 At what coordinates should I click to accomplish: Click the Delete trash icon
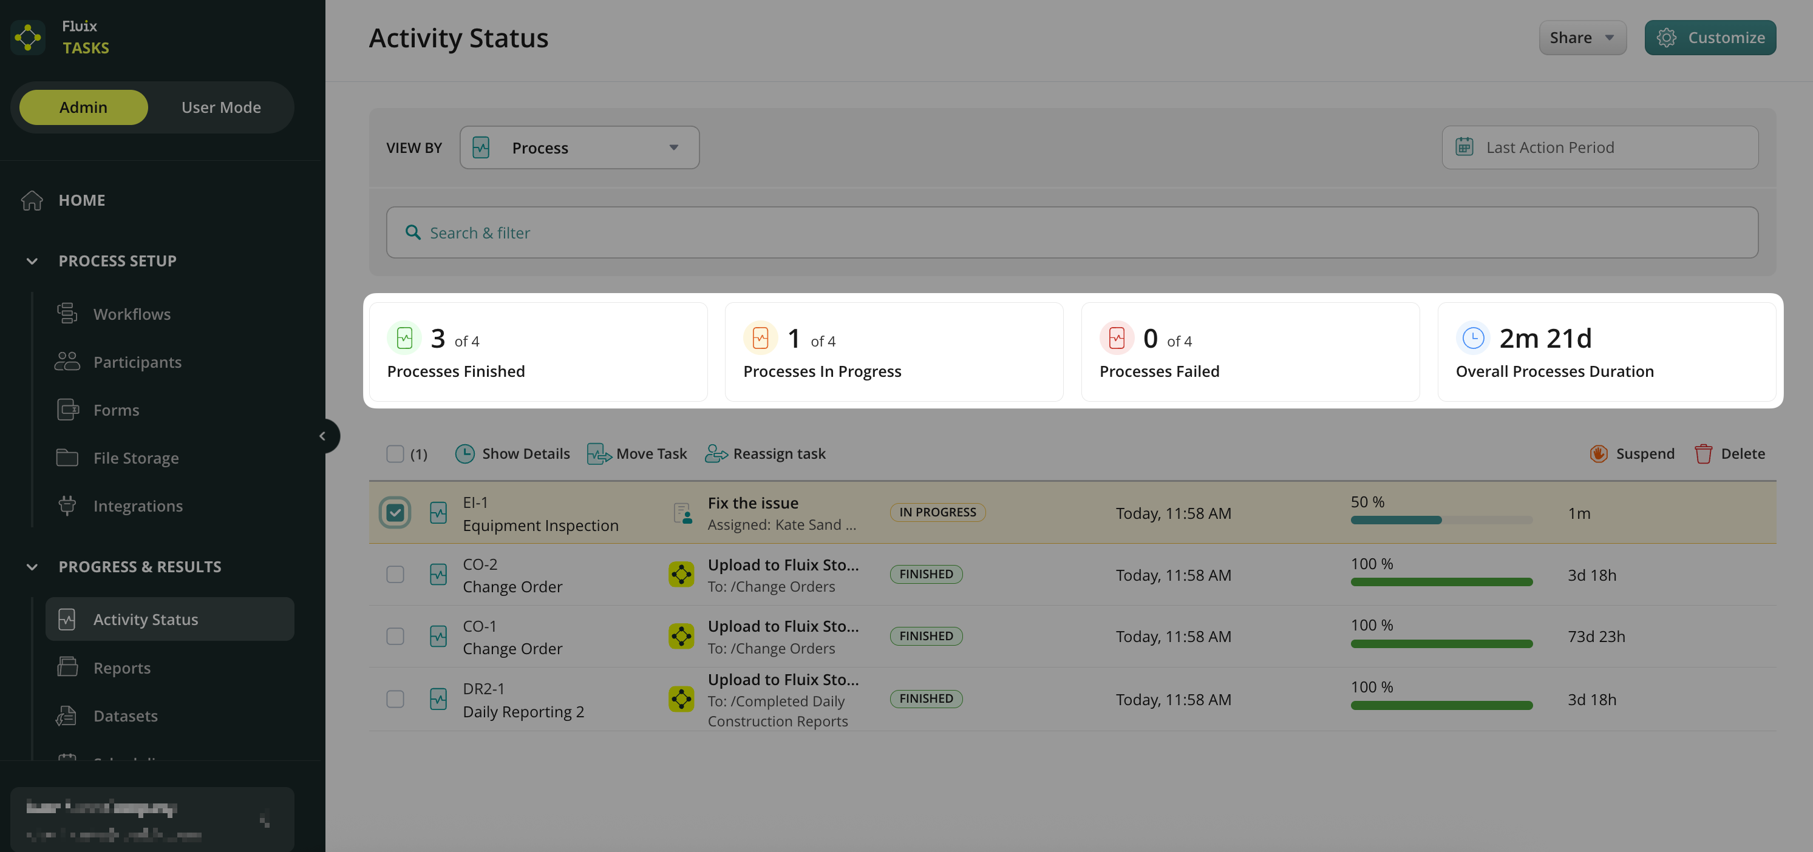[1702, 454]
